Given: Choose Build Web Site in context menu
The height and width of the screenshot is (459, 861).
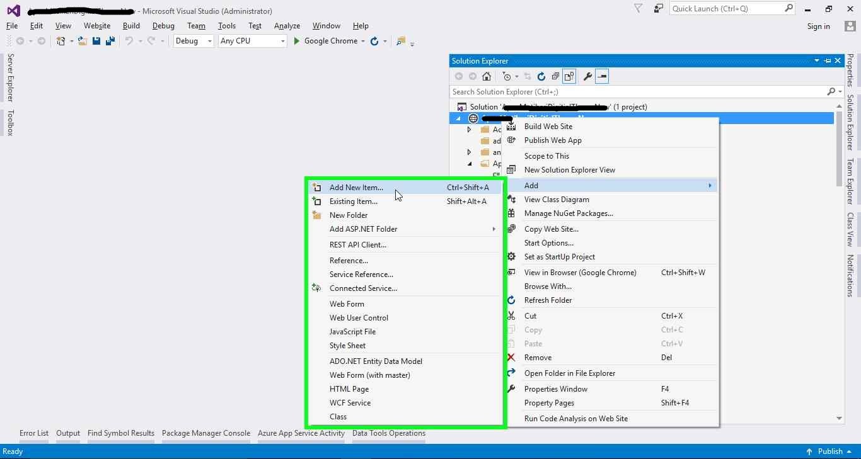Looking at the screenshot, I should pos(611,127).
